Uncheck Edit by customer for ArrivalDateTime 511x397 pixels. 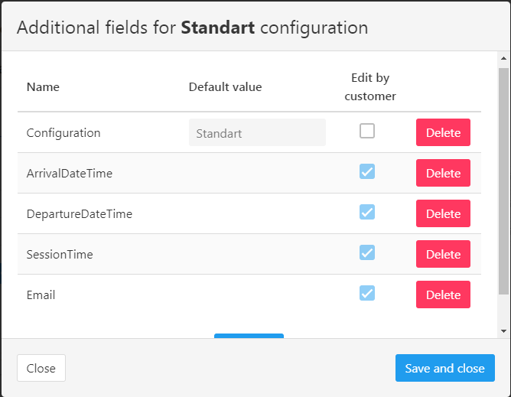point(367,172)
